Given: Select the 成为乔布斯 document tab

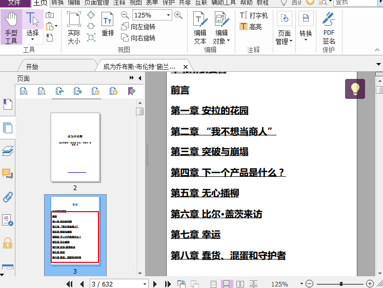Looking at the screenshot, I should pos(139,67).
